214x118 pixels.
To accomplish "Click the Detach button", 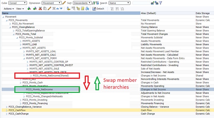I will 98,9.
